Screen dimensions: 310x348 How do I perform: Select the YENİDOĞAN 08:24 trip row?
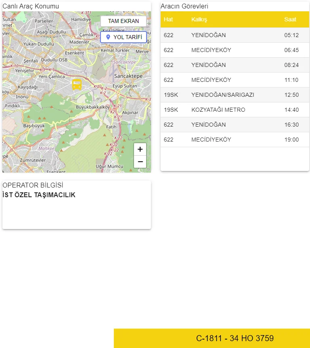tap(235, 65)
